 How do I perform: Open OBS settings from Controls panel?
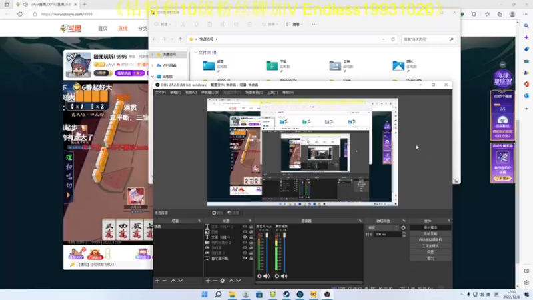coord(430,252)
